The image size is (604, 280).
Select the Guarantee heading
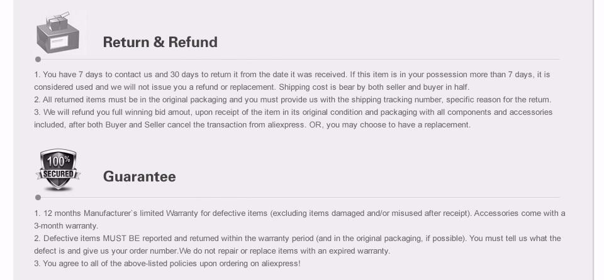click(x=140, y=176)
